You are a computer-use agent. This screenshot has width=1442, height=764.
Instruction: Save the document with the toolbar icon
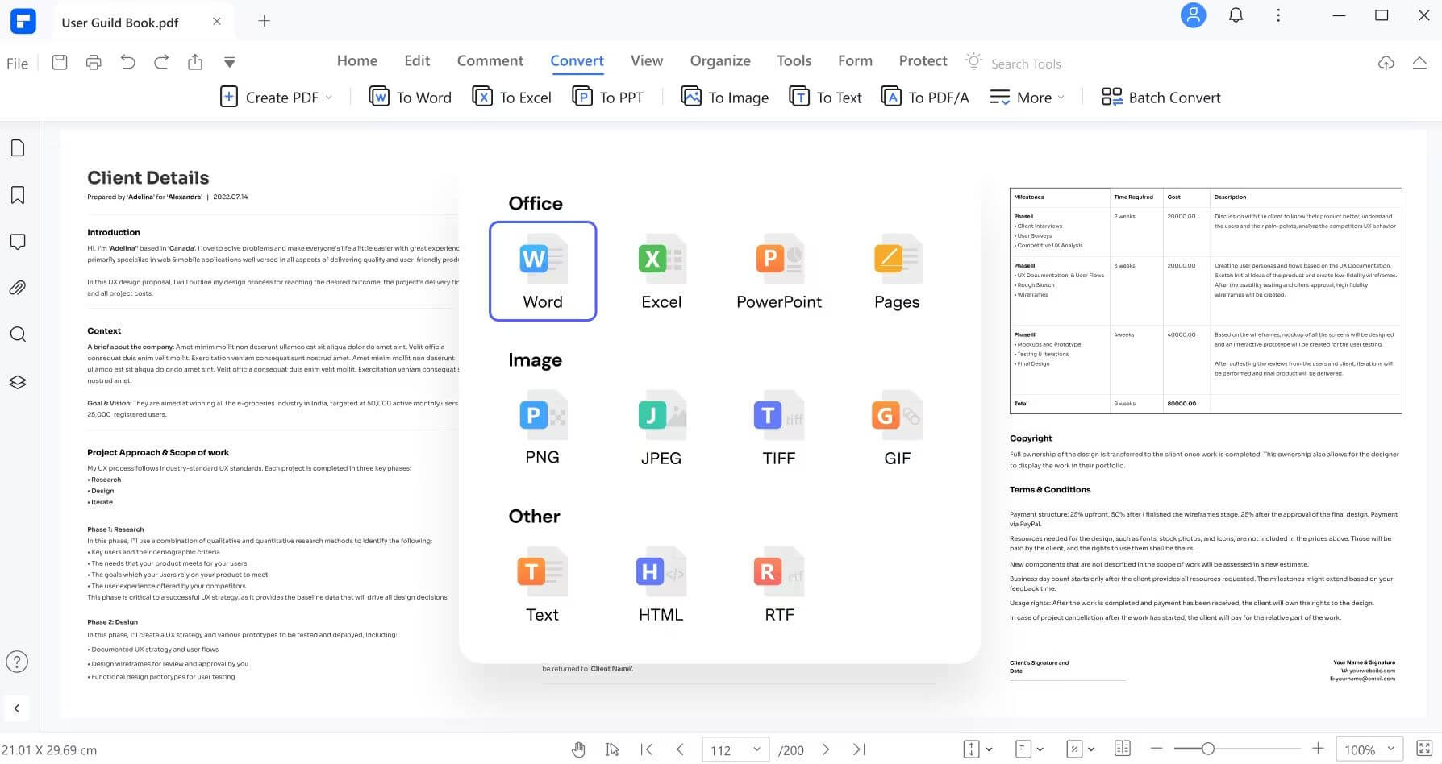click(60, 62)
